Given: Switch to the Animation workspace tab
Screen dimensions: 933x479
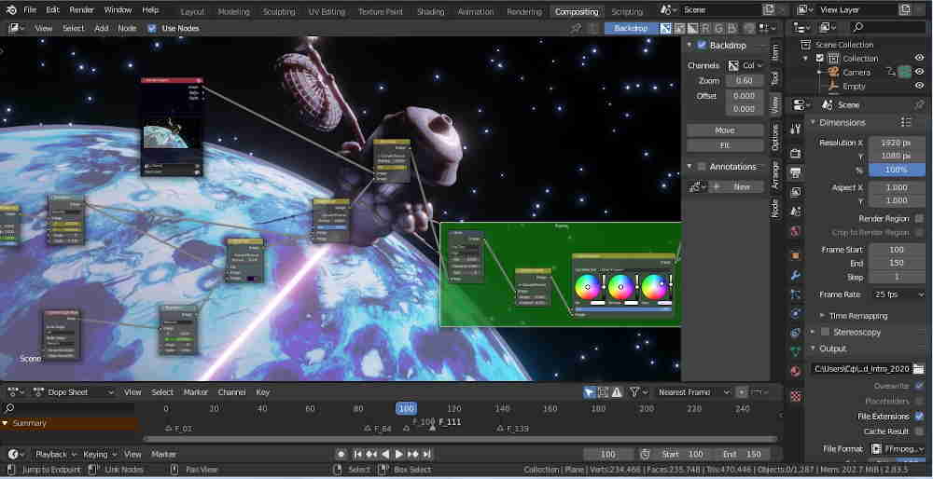Looking at the screenshot, I should pos(475,12).
